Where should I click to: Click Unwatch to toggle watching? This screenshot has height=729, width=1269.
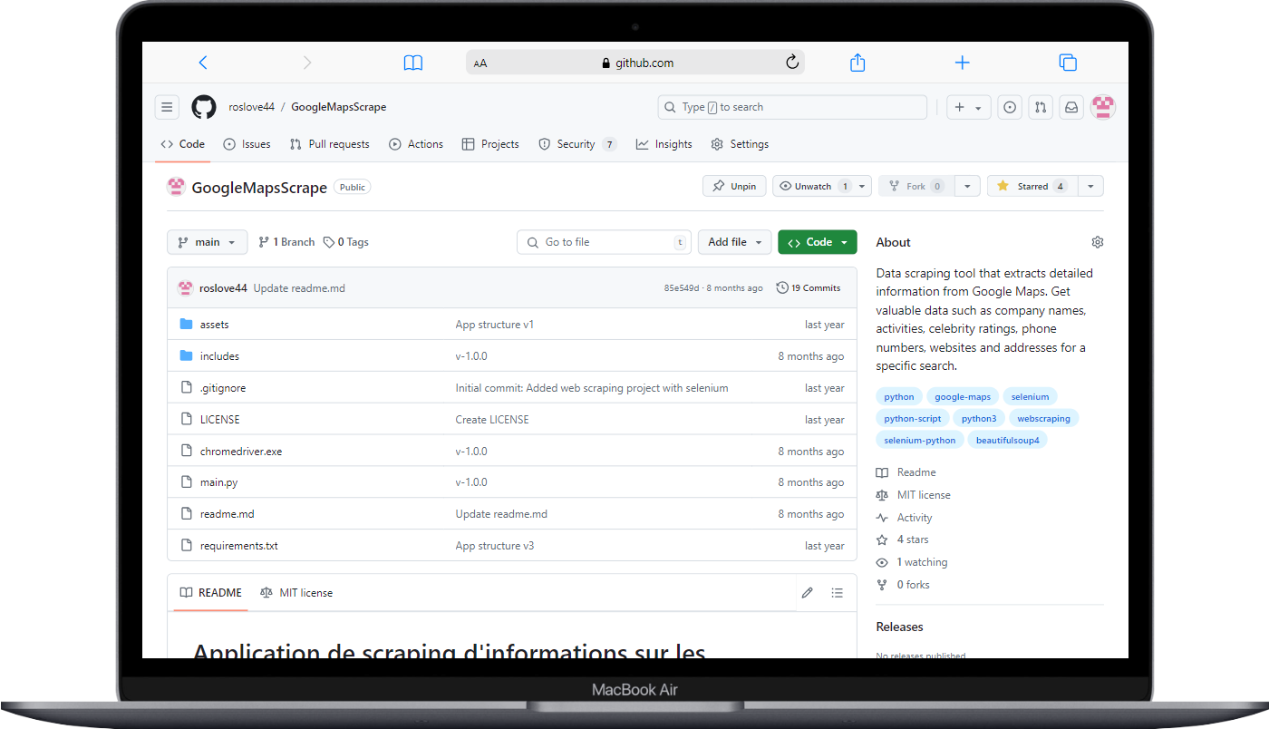812,186
